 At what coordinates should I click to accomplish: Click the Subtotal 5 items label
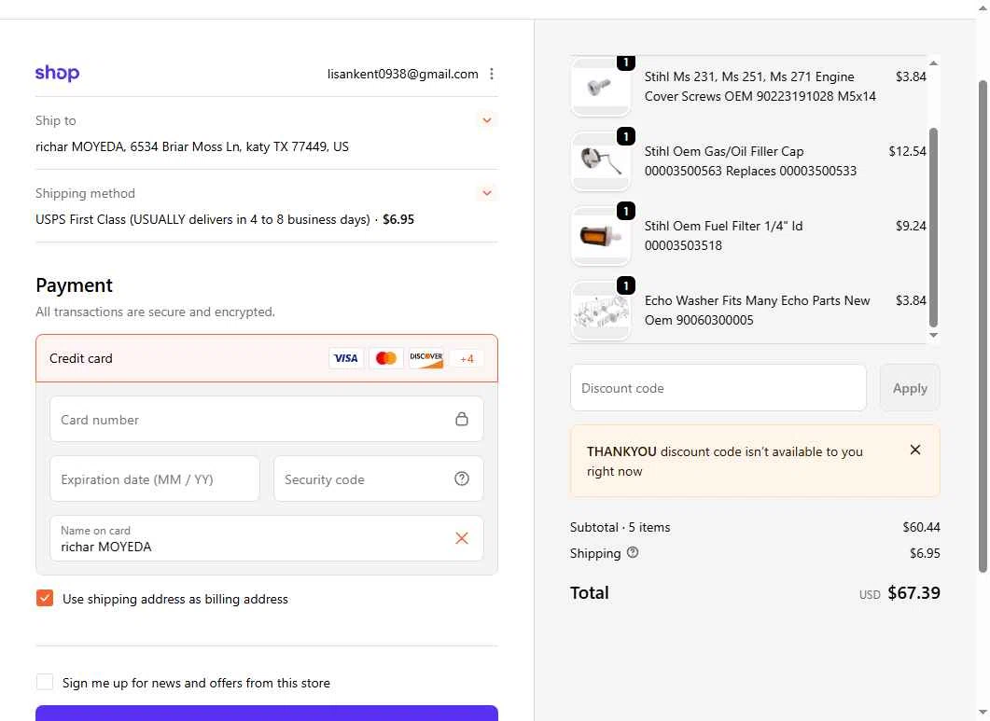click(x=620, y=527)
